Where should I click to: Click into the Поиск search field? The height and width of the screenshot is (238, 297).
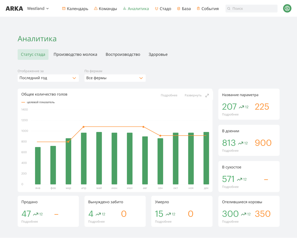coord(251,9)
